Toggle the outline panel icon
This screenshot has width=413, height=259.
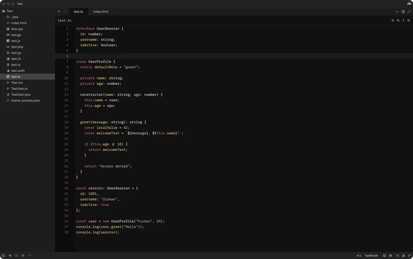[x=397, y=256]
